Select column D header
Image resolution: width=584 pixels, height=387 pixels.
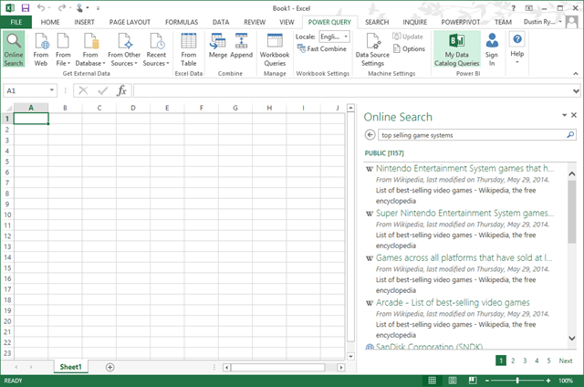133,108
